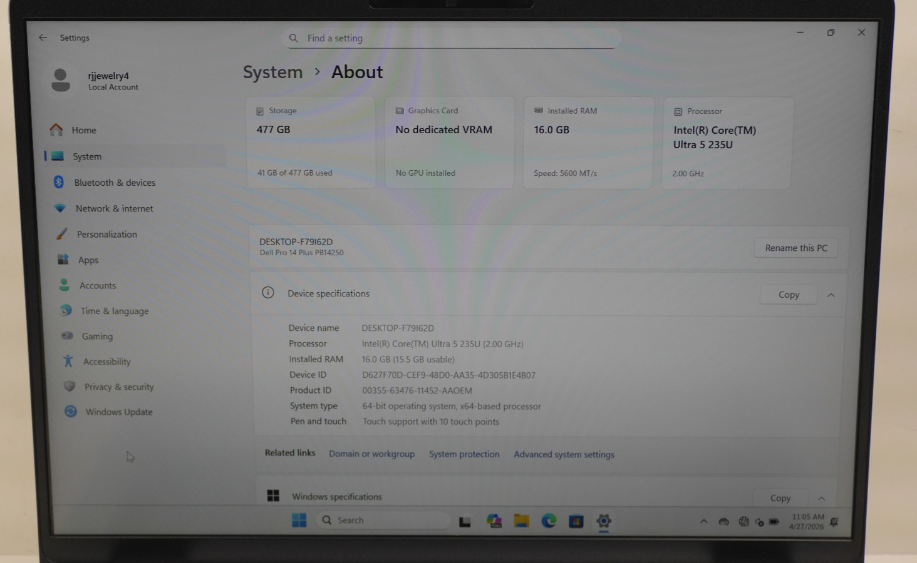Open the Storage 477 GB card
917x563 pixels.
click(311, 143)
